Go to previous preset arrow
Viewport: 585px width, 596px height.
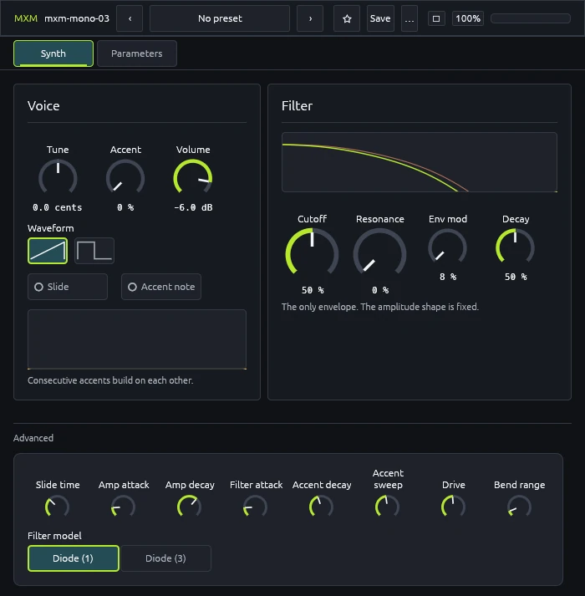[x=130, y=18]
